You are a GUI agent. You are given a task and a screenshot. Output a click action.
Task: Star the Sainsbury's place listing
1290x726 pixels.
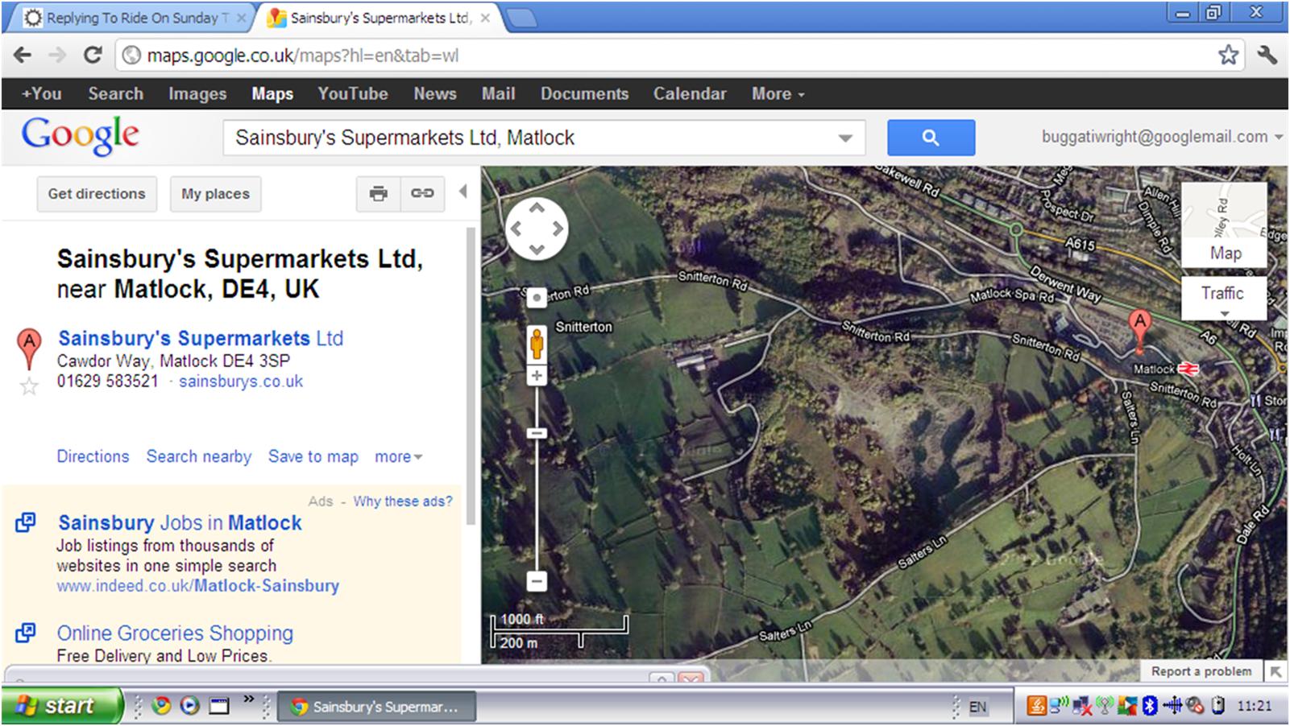point(29,386)
